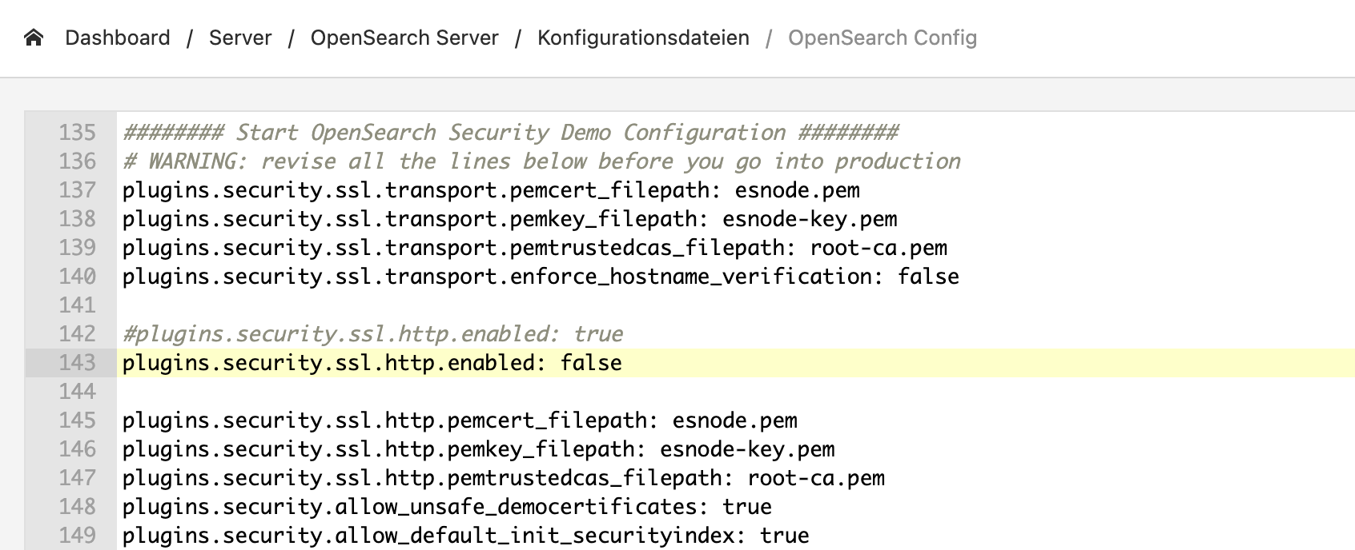Open the OpenSearch Server breadcrumb
Viewport: 1355px width, 550px height.
404,38
